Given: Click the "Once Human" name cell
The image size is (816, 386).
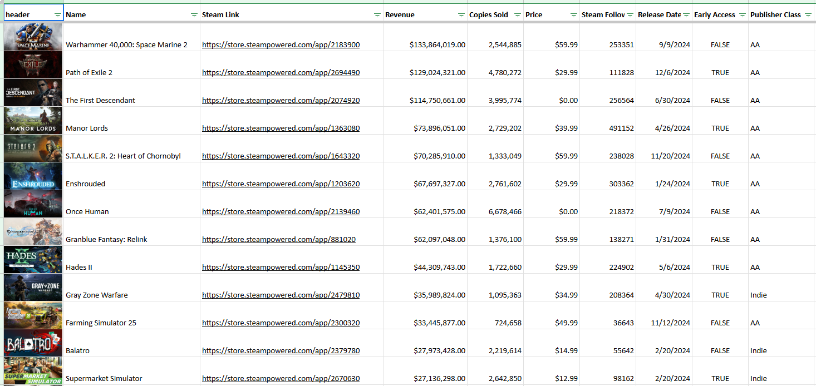Looking at the screenshot, I should click(132, 204).
